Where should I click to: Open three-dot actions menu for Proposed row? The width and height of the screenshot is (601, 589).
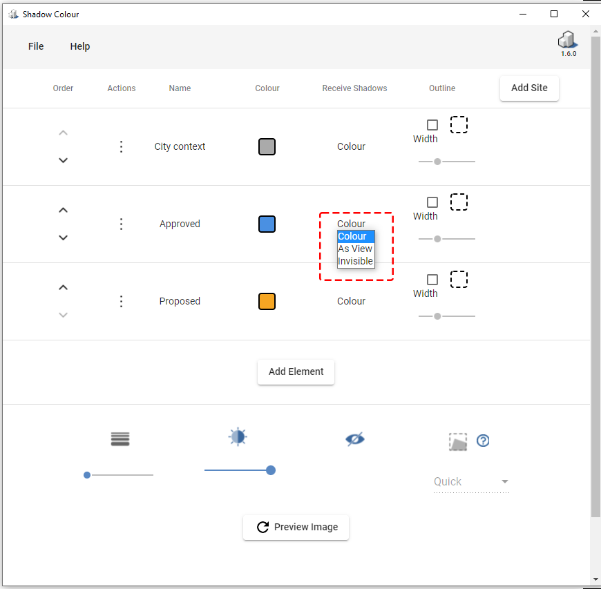tap(121, 301)
